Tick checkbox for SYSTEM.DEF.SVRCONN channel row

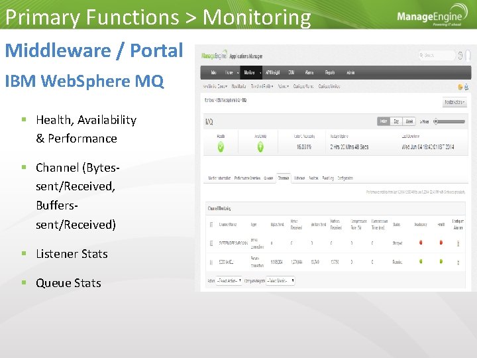tap(211, 243)
